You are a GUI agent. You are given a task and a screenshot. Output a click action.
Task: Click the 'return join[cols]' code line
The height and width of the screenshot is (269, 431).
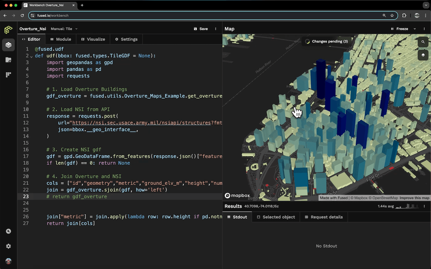[x=71, y=223]
